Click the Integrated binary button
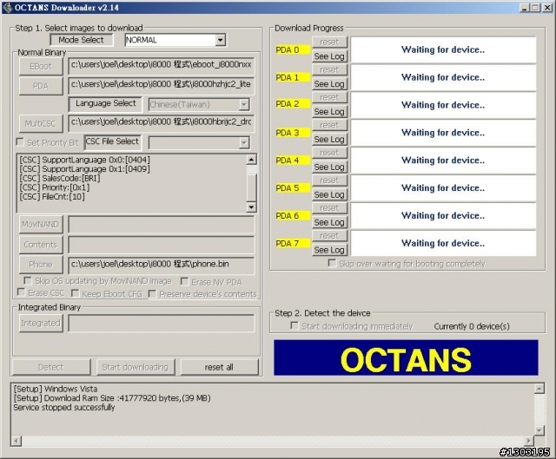The image size is (556, 459). click(x=41, y=323)
